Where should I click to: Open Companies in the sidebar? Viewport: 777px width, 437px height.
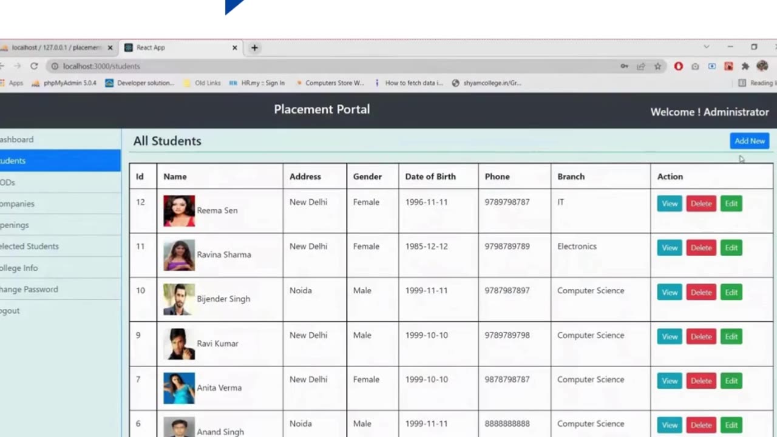point(60,204)
